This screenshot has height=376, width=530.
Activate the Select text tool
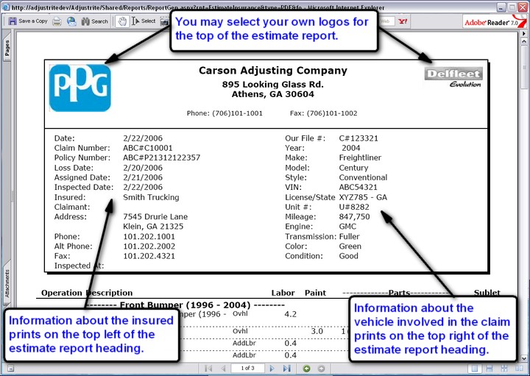pyautogui.click(x=144, y=21)
